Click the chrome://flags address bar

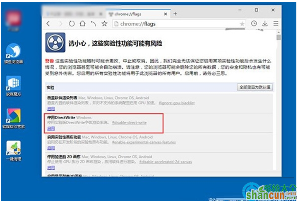tap(179, 24)
